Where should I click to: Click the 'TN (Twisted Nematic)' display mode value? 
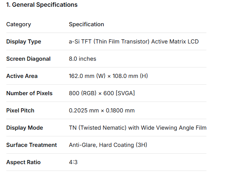pos(98,128)
